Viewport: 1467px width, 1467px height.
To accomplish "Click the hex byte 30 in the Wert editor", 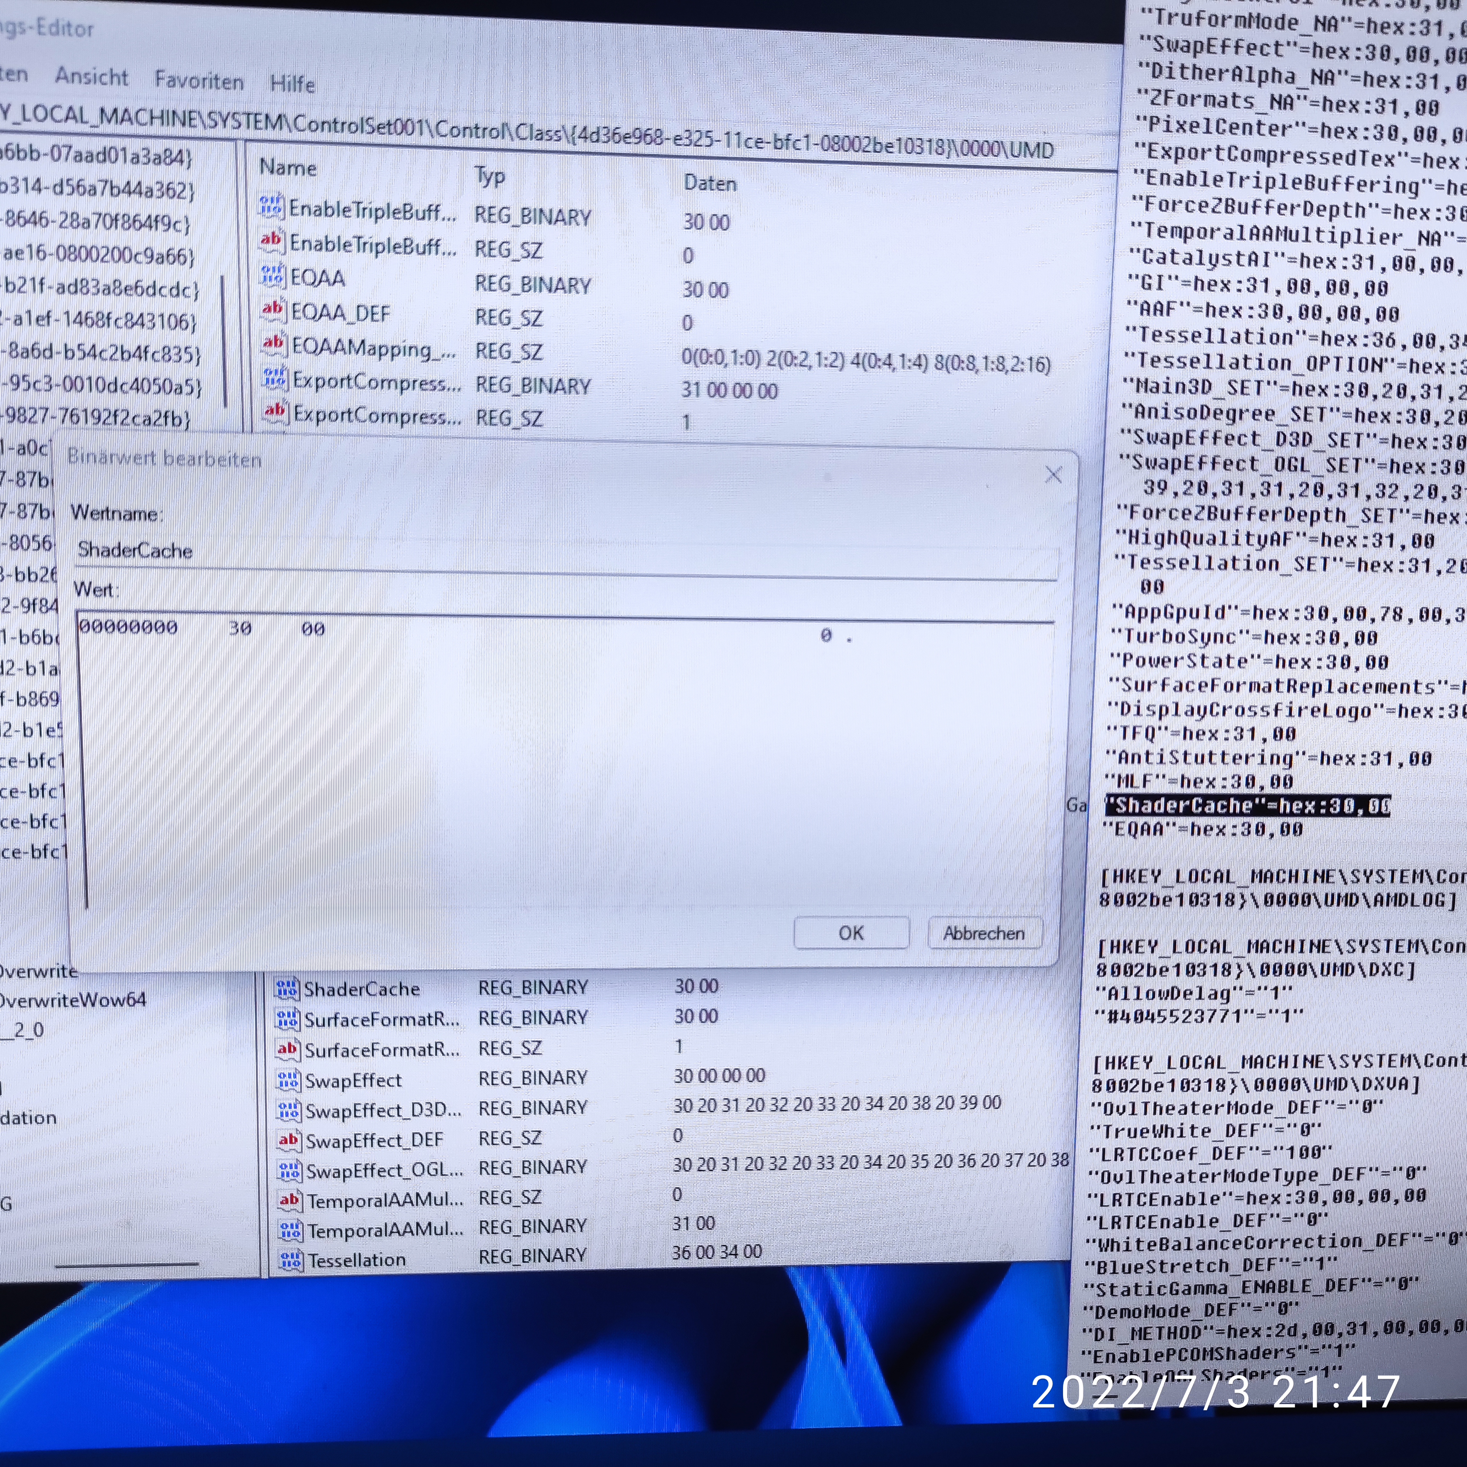I will (240, 629).
